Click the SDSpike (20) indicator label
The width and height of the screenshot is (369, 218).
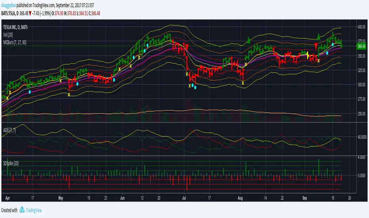(11, 163)
